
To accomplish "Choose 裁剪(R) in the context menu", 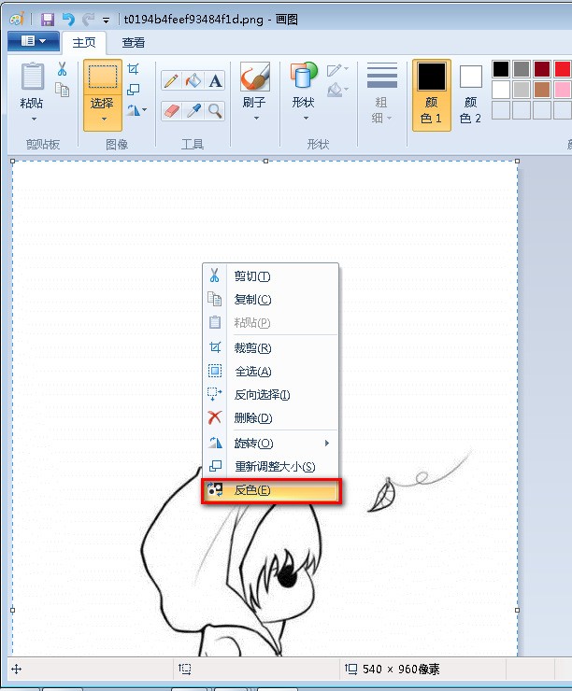I will click(270, 348).
